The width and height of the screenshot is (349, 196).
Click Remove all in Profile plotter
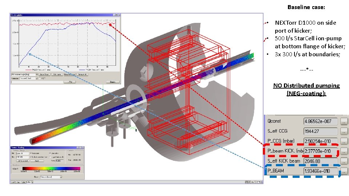click(83, 74)
